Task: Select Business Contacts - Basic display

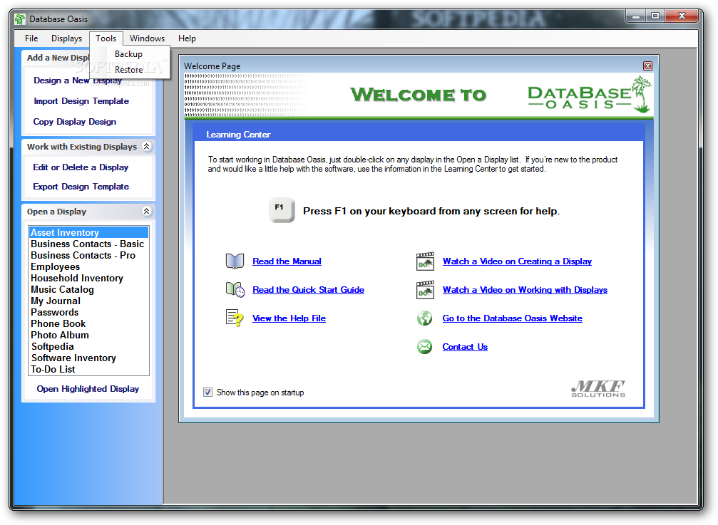Action: click(x=88, y=244)
